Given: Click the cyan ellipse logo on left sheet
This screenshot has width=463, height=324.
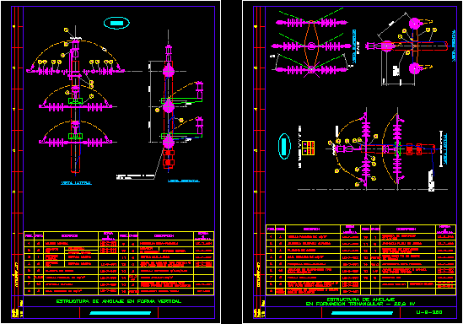Looking at the screenshot, I should [116, 23].
